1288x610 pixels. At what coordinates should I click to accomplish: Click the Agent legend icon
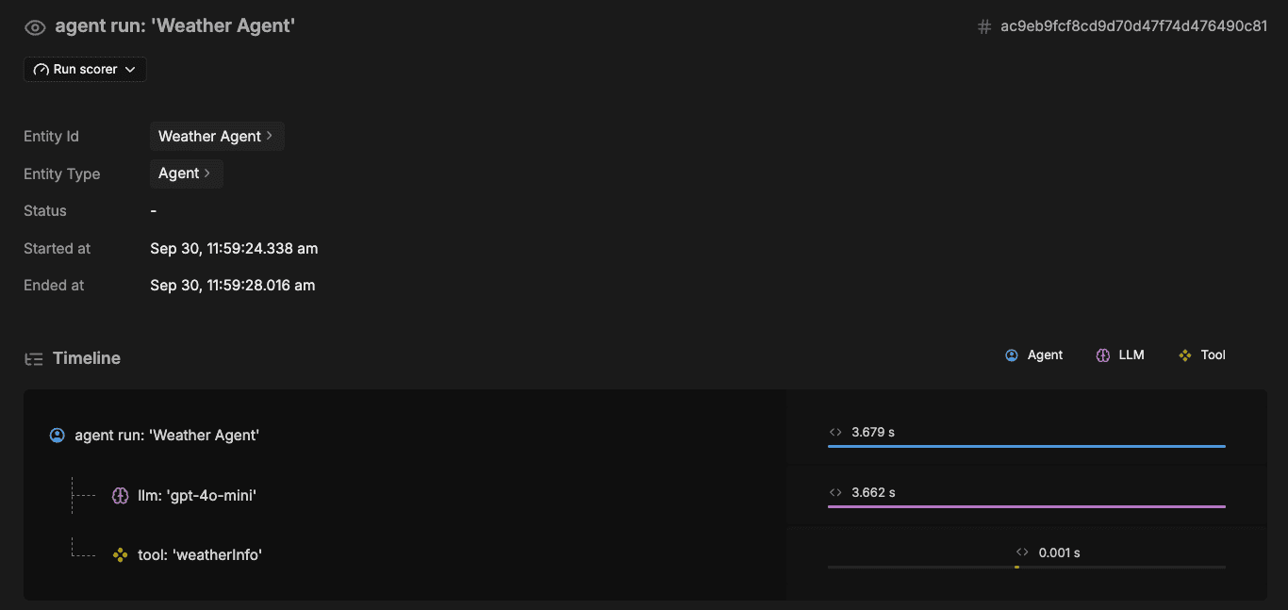click(1012, 355)
